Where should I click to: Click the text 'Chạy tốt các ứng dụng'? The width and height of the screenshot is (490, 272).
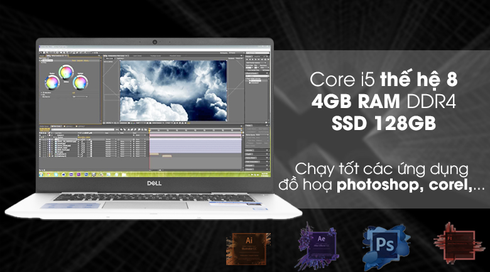pos(381,170)
